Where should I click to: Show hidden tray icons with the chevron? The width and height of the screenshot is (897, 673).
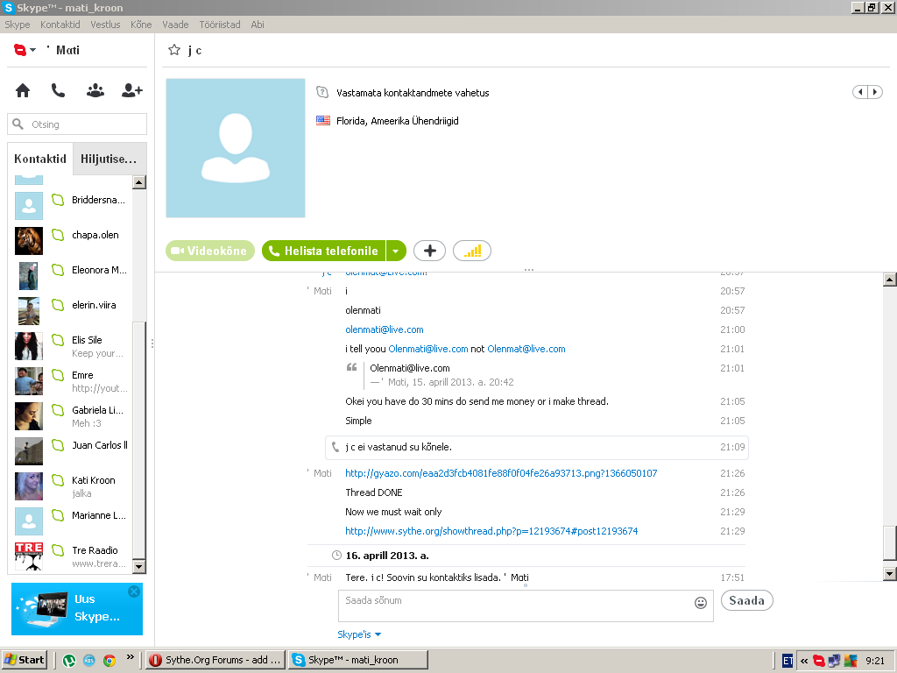click(x=804, y=661)
